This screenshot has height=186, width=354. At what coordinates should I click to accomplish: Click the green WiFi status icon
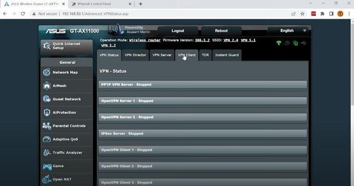coord(279,43)
